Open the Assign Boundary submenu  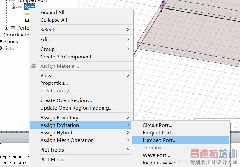click(x=59, y=117)
